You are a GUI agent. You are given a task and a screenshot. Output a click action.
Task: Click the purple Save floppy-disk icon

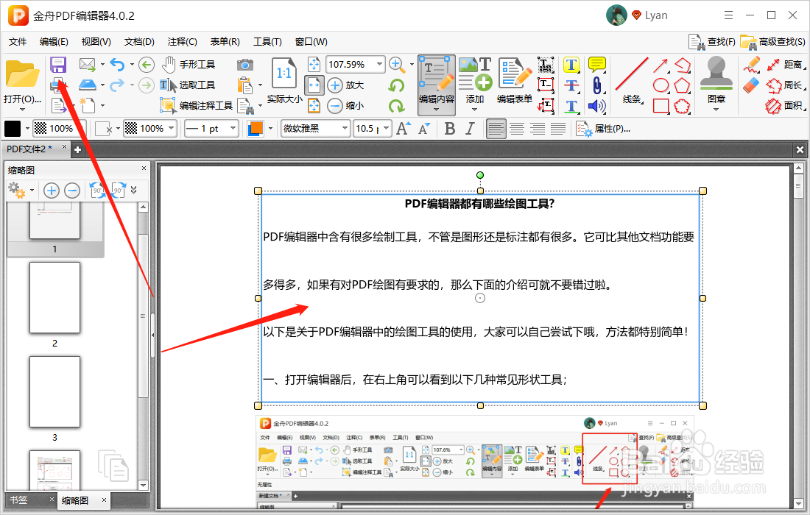coord(58,65)
